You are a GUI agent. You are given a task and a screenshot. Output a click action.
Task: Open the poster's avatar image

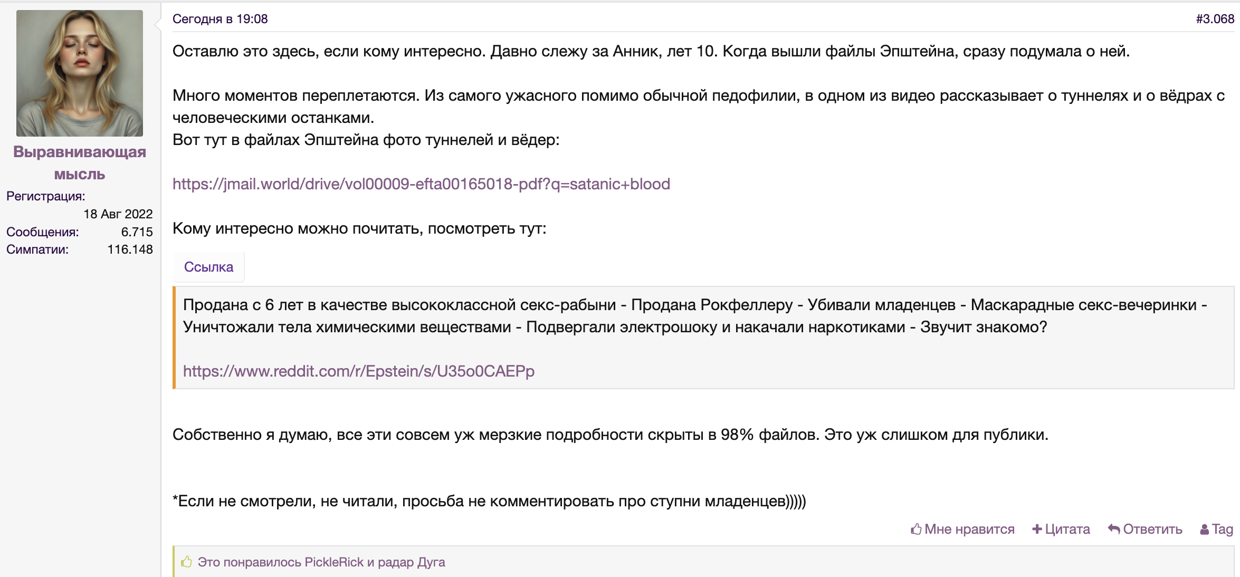click(80, 73)
